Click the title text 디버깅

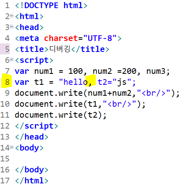click(60, 49)
